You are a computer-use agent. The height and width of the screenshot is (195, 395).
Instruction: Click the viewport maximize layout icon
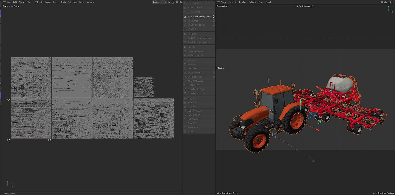click(x=393, y=2)
